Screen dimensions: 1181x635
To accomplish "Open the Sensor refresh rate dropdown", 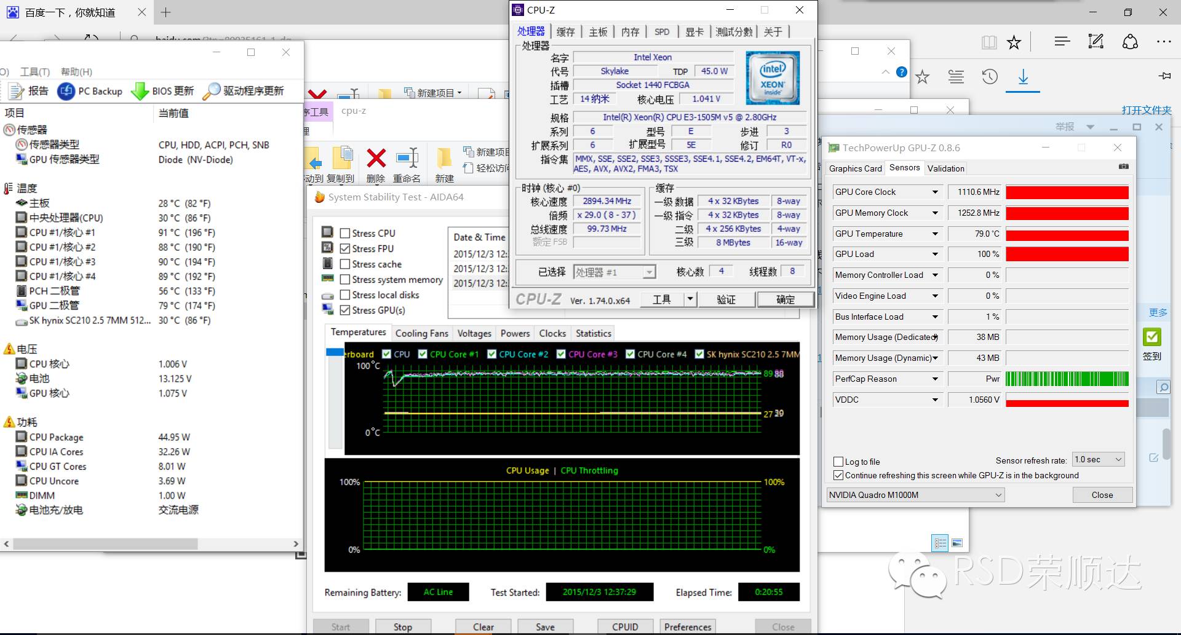I will coord(1099,460).
